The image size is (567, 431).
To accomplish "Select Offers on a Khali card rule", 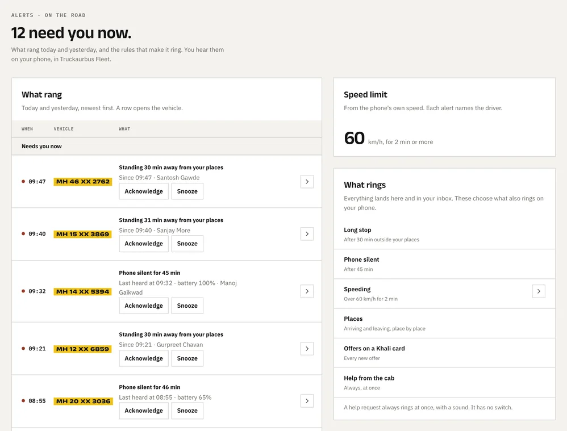I will [x=444, y=353].
